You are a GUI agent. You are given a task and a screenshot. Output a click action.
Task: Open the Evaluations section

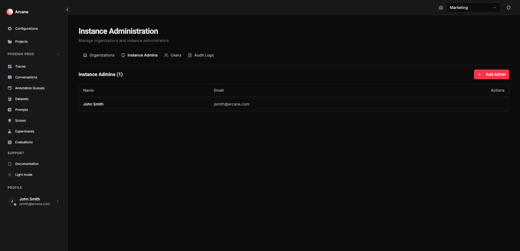[24, 142]
